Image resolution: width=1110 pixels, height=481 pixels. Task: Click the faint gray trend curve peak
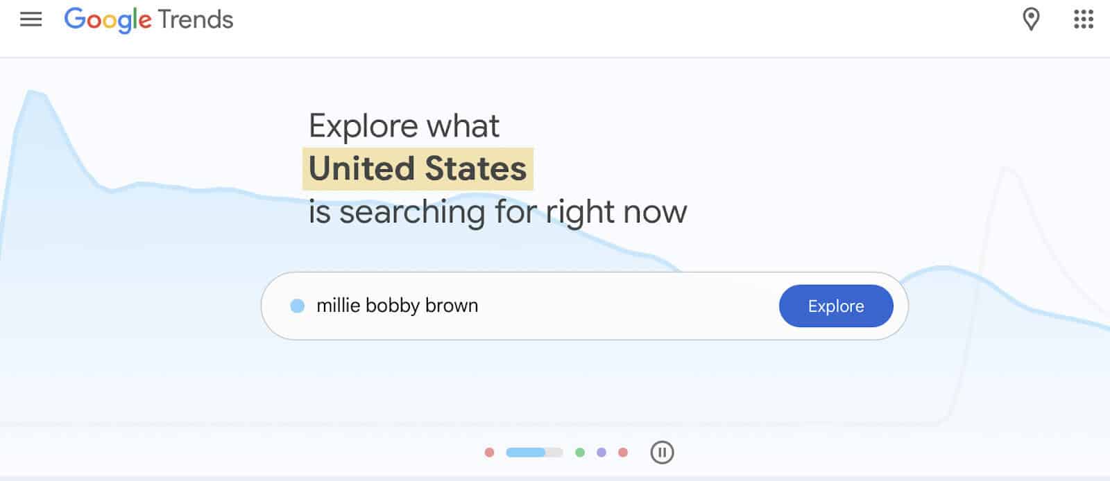click(1007, 170)
